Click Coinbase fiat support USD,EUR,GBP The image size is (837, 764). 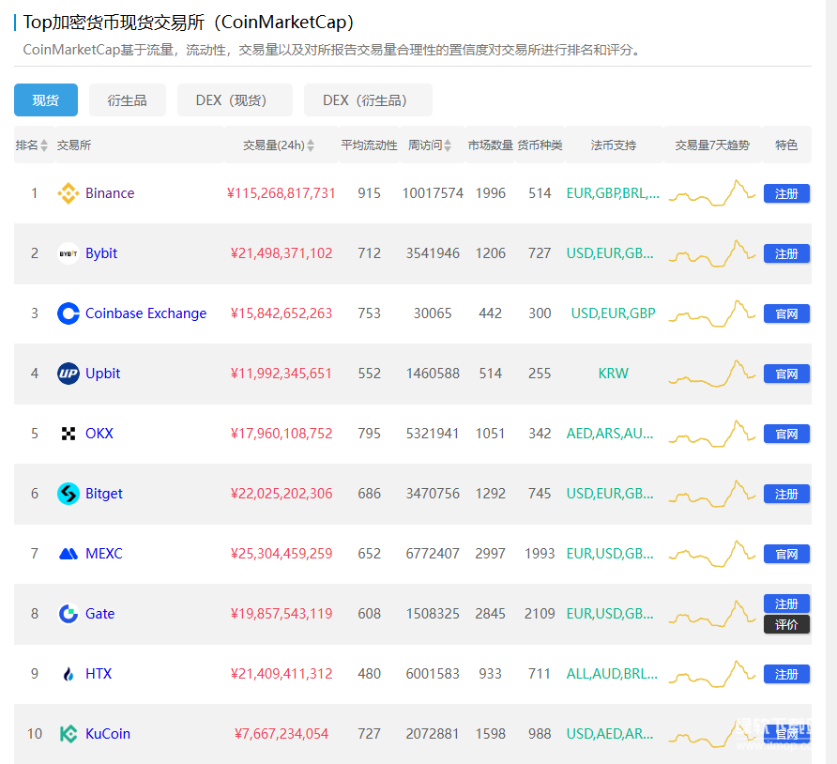614,313
